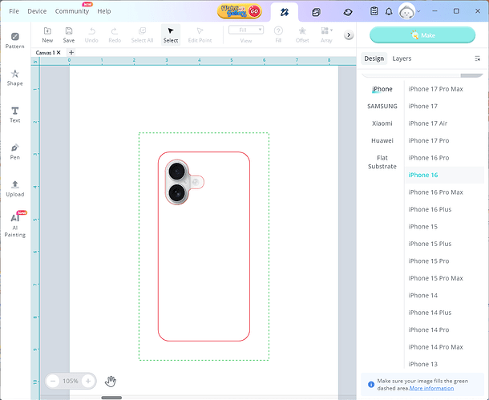Choose the Text tool
489x400 pixels.
(14, 114)
